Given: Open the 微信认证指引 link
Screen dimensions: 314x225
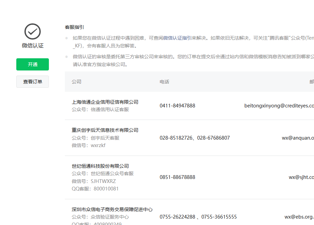Looking at the screenshot, I should (x=177, y=38).
